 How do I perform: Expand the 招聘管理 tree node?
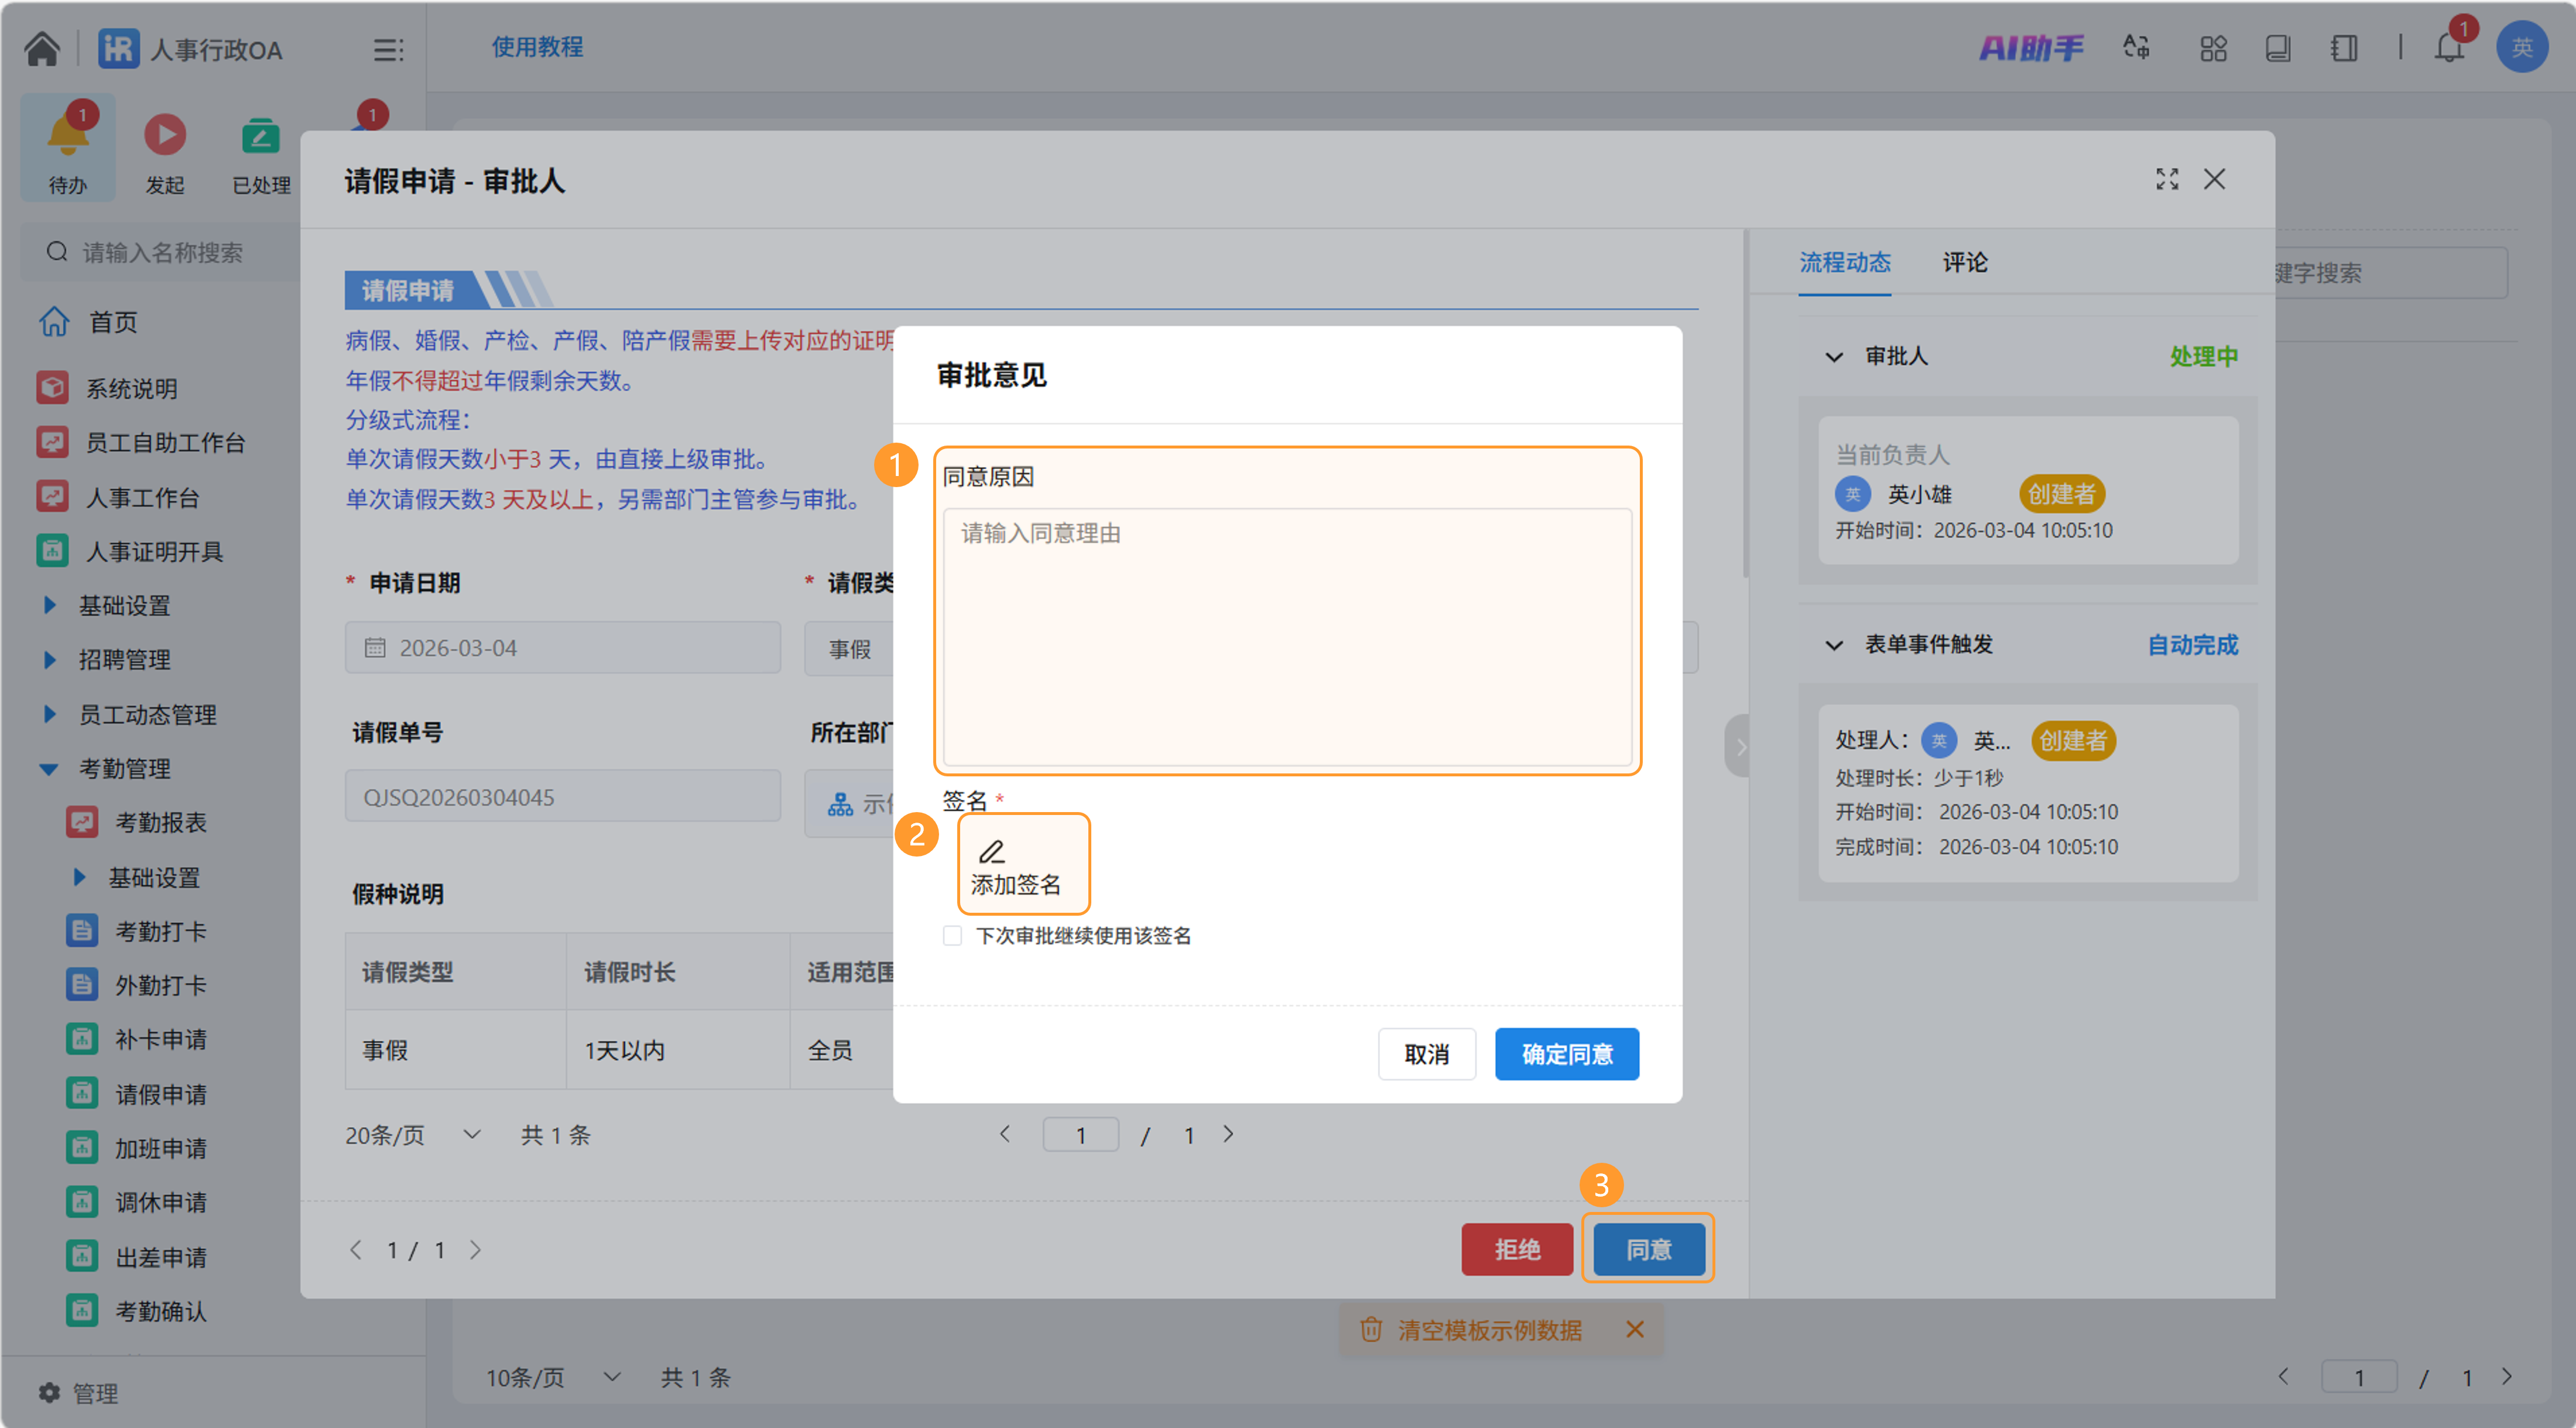coord(50,660)
